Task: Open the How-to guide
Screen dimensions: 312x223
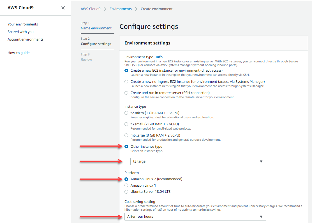Action: coord(19,53)
